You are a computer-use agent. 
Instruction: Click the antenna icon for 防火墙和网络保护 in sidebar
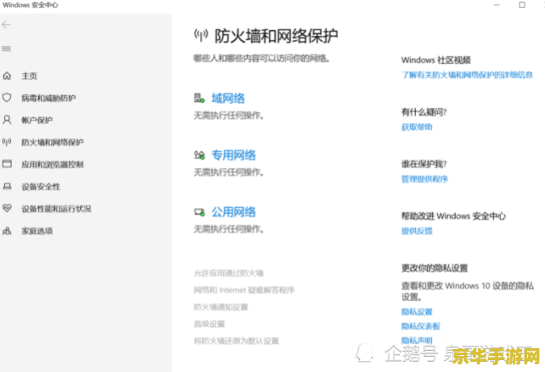7,142
